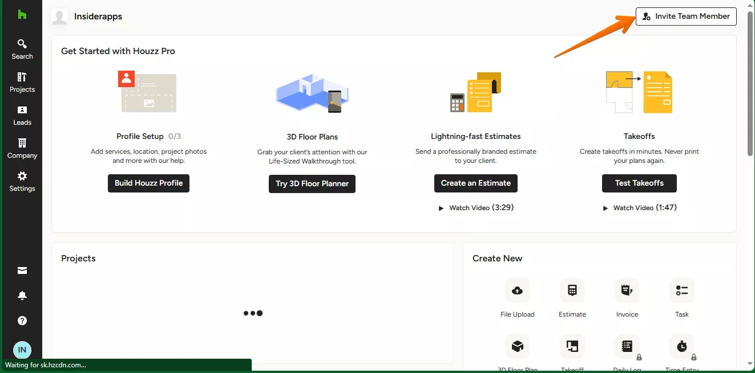Screen dimensions: 755x373
Task: Open Search from the left sidebar
Action: click(x=22, y=50)
